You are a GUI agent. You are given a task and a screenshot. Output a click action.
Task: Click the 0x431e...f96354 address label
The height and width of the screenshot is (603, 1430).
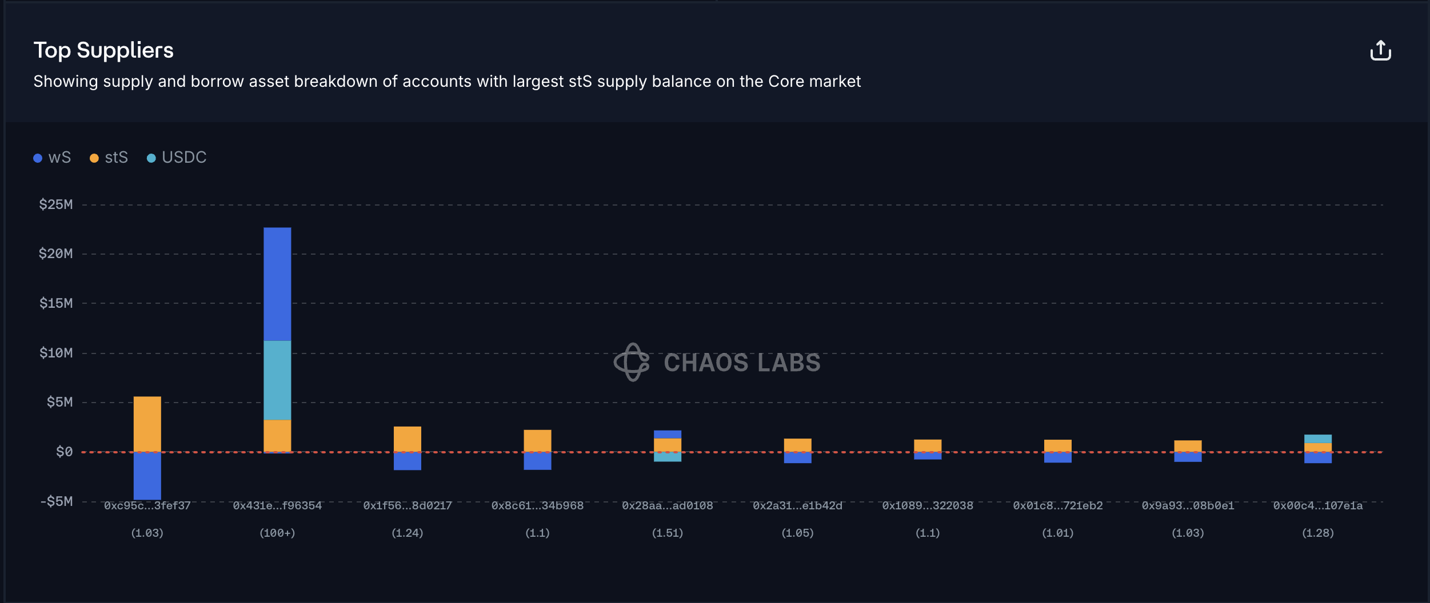[x=277, y=506]
